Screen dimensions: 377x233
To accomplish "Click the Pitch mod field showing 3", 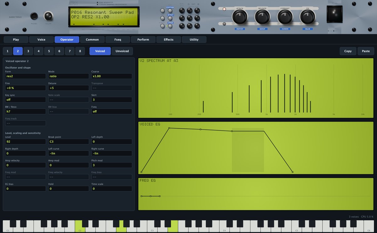I will (112, 165).
